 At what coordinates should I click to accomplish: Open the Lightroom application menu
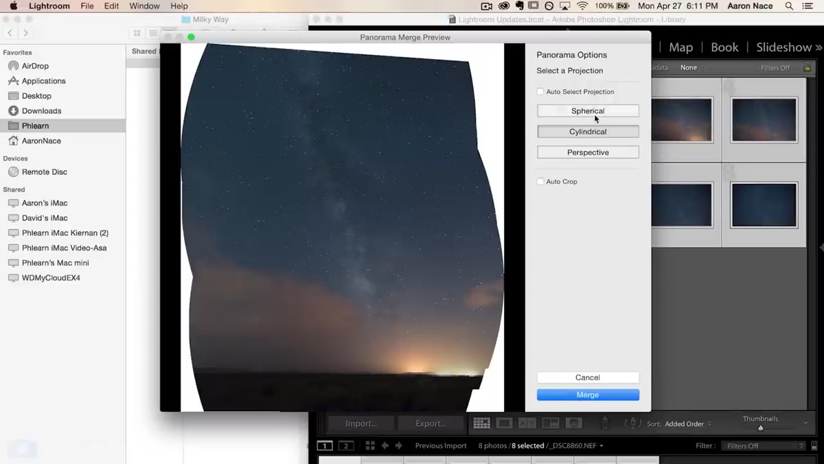(49, 6)
